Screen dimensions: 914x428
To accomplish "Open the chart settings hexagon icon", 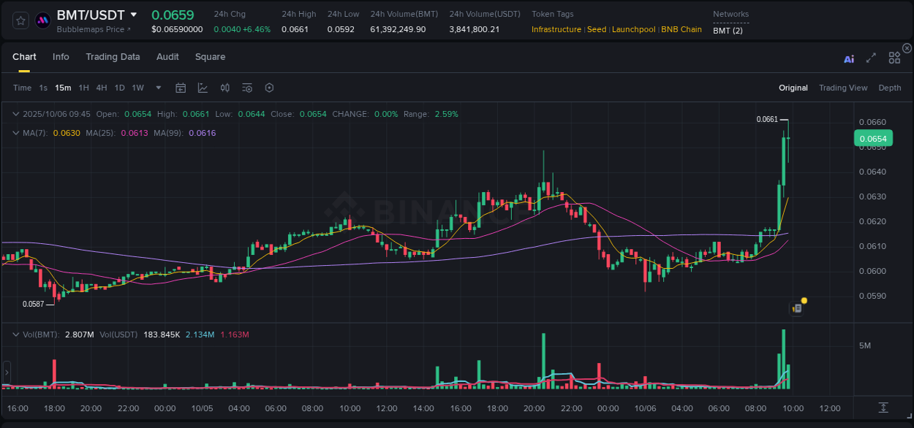I will [x=269, y=88].
